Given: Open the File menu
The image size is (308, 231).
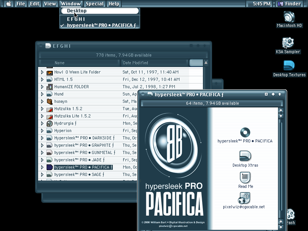Looking at the screenshot, I should point(21,4).
